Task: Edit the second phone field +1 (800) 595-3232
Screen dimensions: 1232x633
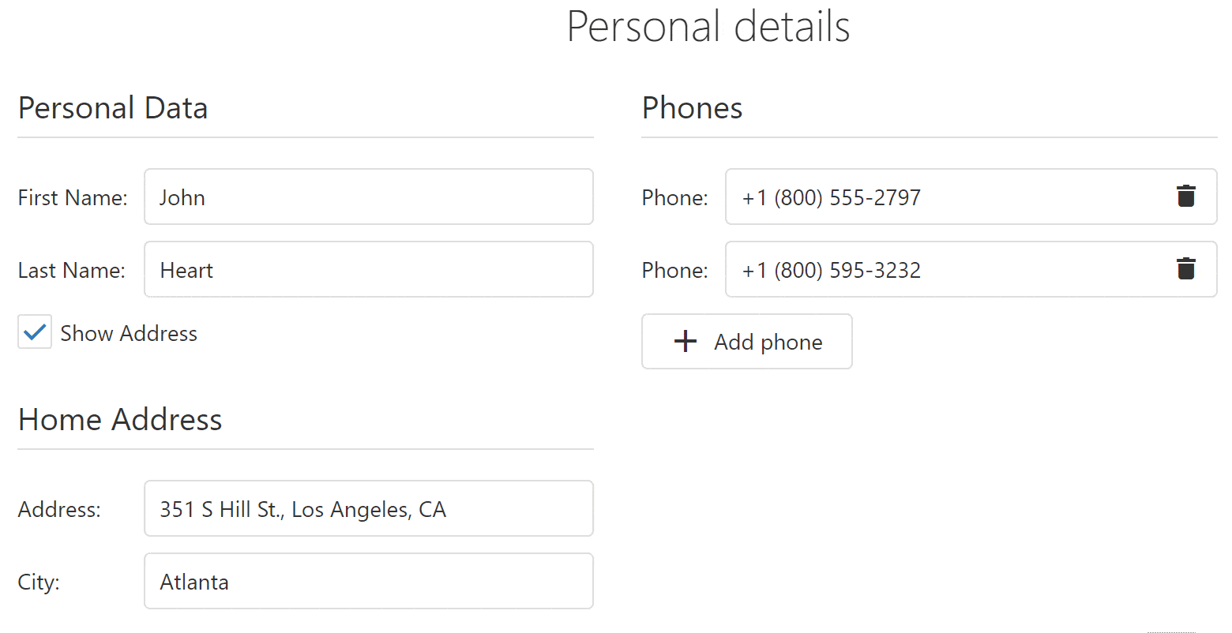Action: click(x=940, y=269)
